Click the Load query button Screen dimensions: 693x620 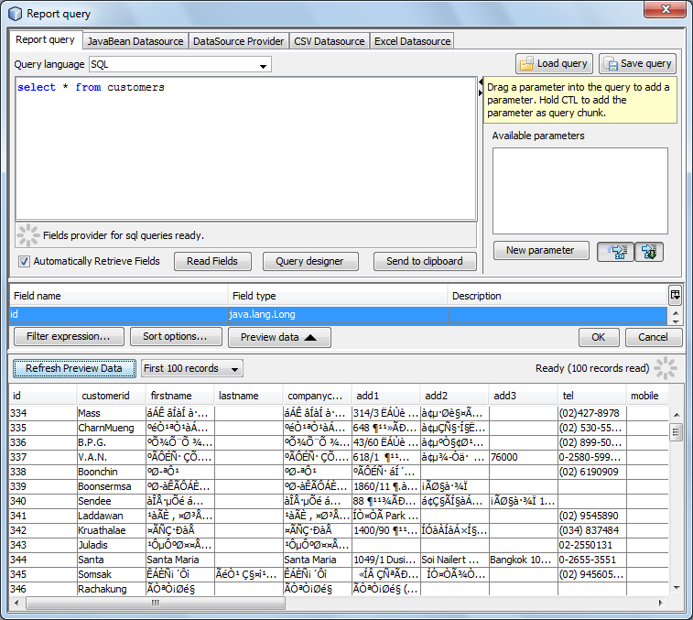[x=554, y=64]
